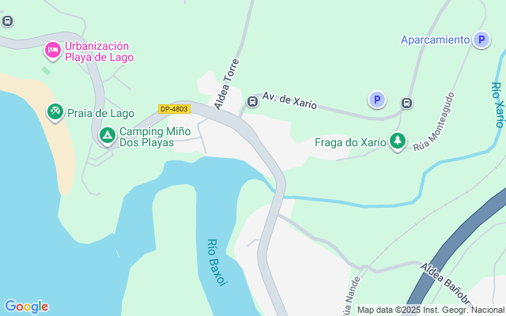Image resolution: width=506 pixels, height=316 pixels.
Task: Click the bus stop icon near Rúa Monteagudo
Action: tap(406, 103)
